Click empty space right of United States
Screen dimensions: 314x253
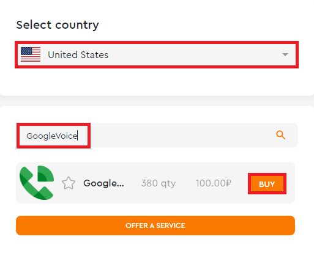194,54
